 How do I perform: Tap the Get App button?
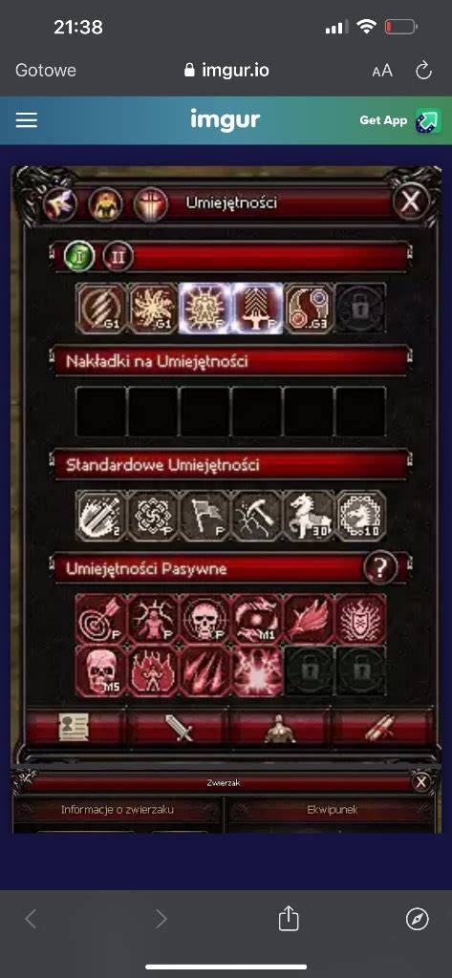pyautogui.click(x=400, y=120)
